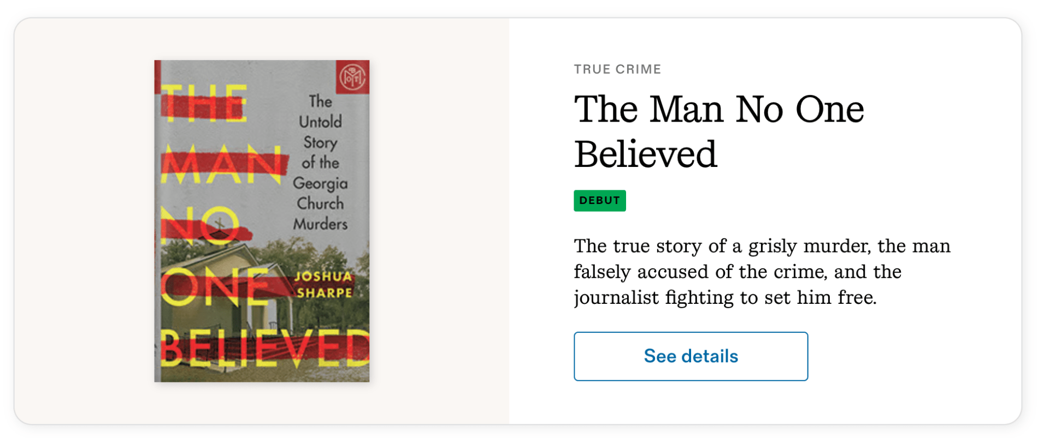Click the word Believed in the heading
This screenshot has height=438, width=1038.
pyautogui.click(x=645, y=154)
